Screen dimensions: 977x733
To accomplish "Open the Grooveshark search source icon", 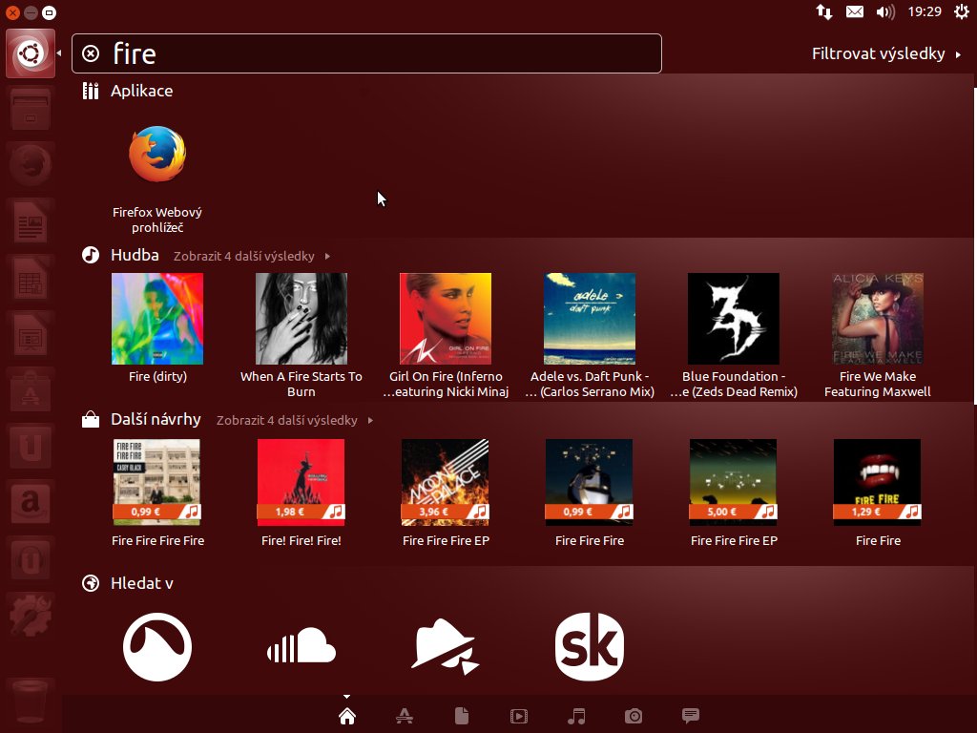I will (x=157, y=646).
